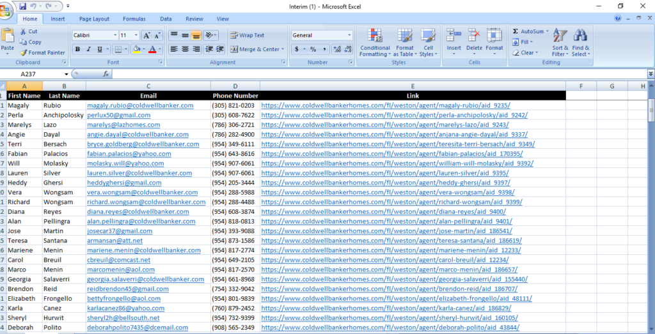Follow the heddy-ghersi agent profile link
This screenshot has width=655, height=334.
coord(386,183)
